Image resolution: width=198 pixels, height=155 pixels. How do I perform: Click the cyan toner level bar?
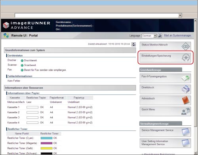coord(46,138)
